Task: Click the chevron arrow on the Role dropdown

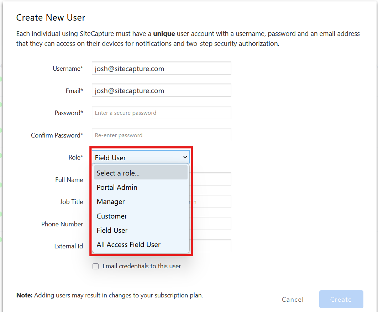Action: click(185, 157)
